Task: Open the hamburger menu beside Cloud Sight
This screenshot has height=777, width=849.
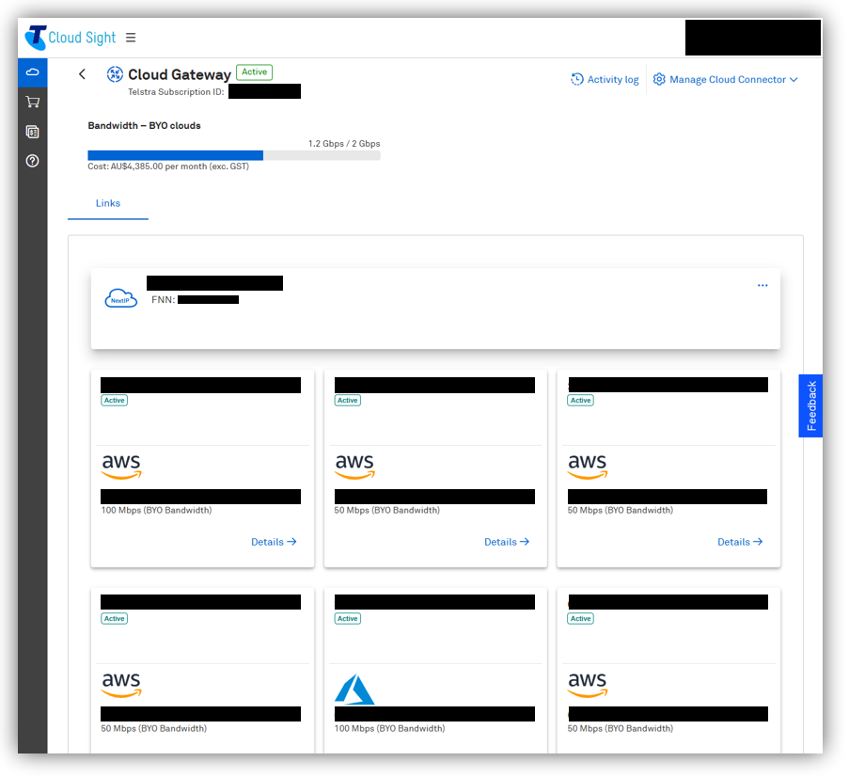Action: point(131,39)
